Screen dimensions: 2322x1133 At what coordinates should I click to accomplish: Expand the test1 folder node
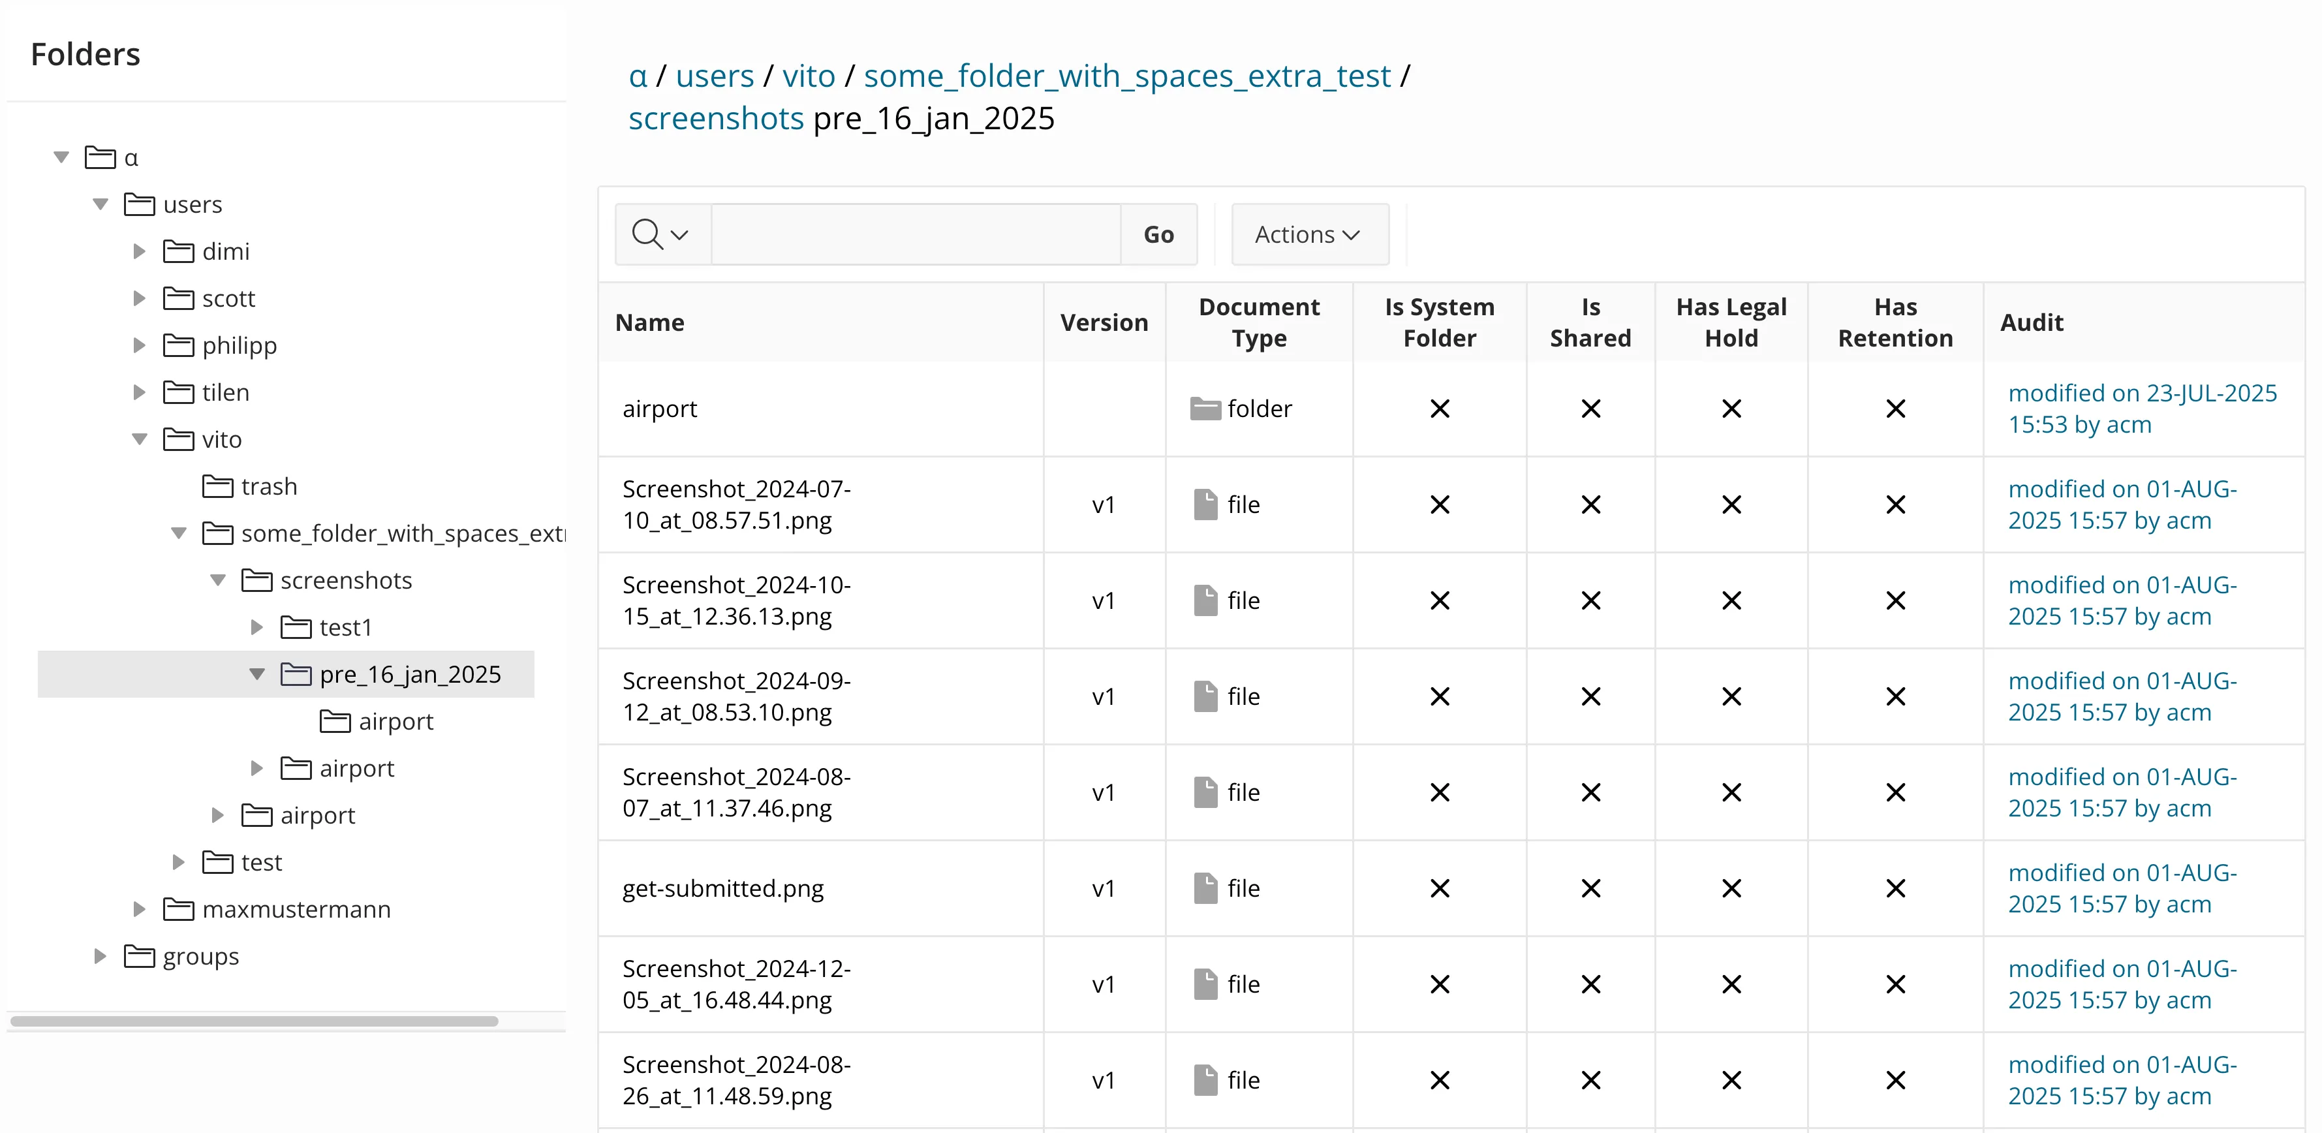coord(257,627)
